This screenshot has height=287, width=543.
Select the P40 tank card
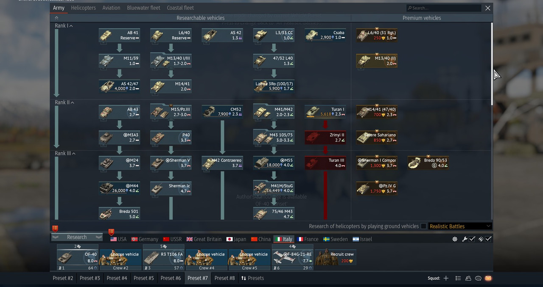(171, 138)
